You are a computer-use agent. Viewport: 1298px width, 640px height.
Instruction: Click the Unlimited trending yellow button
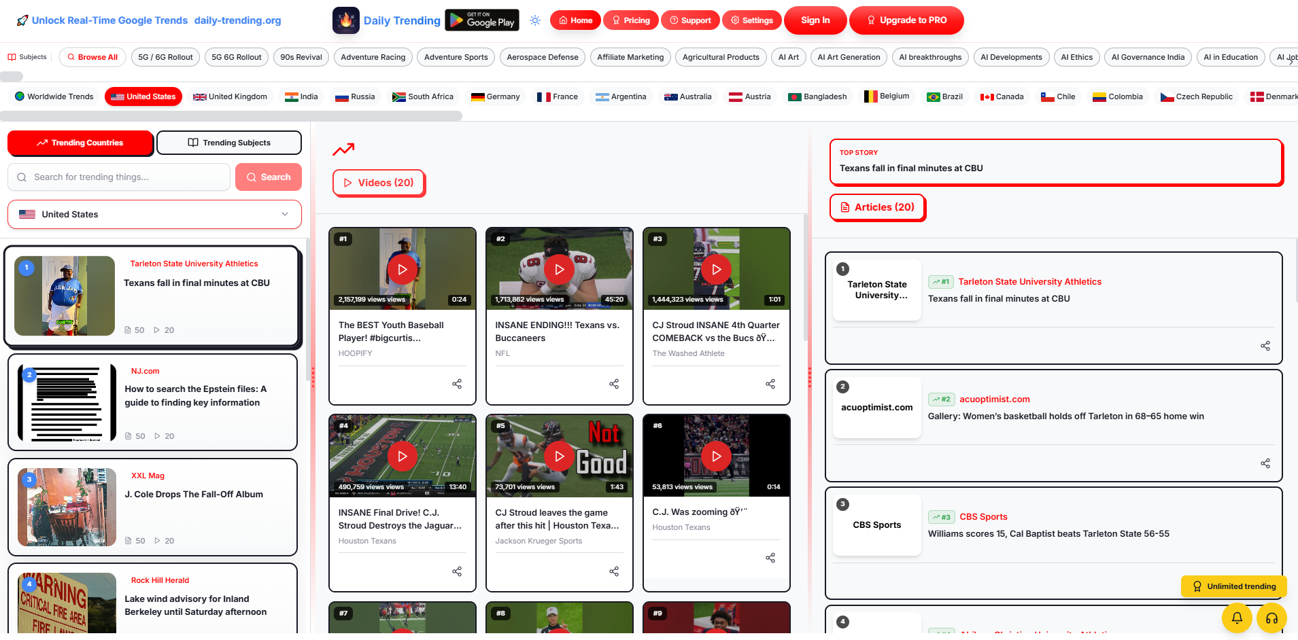coord(1234,586)
